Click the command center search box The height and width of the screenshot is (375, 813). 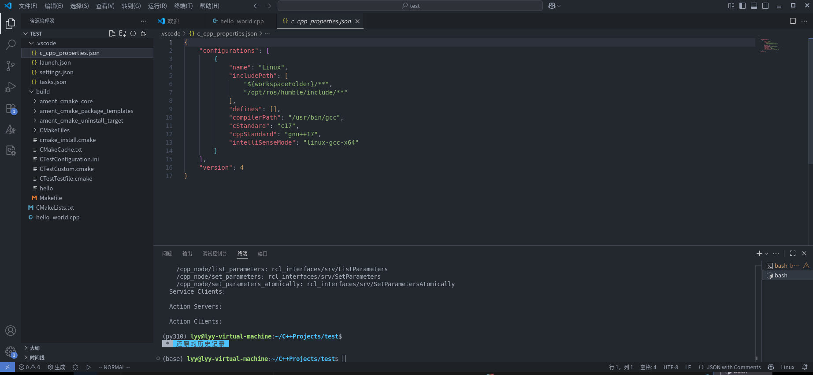pyautogui.click(x=410, y=6)
